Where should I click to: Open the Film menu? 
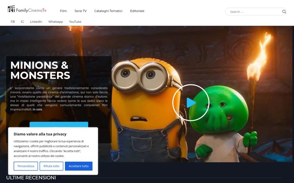click(63, 11)
